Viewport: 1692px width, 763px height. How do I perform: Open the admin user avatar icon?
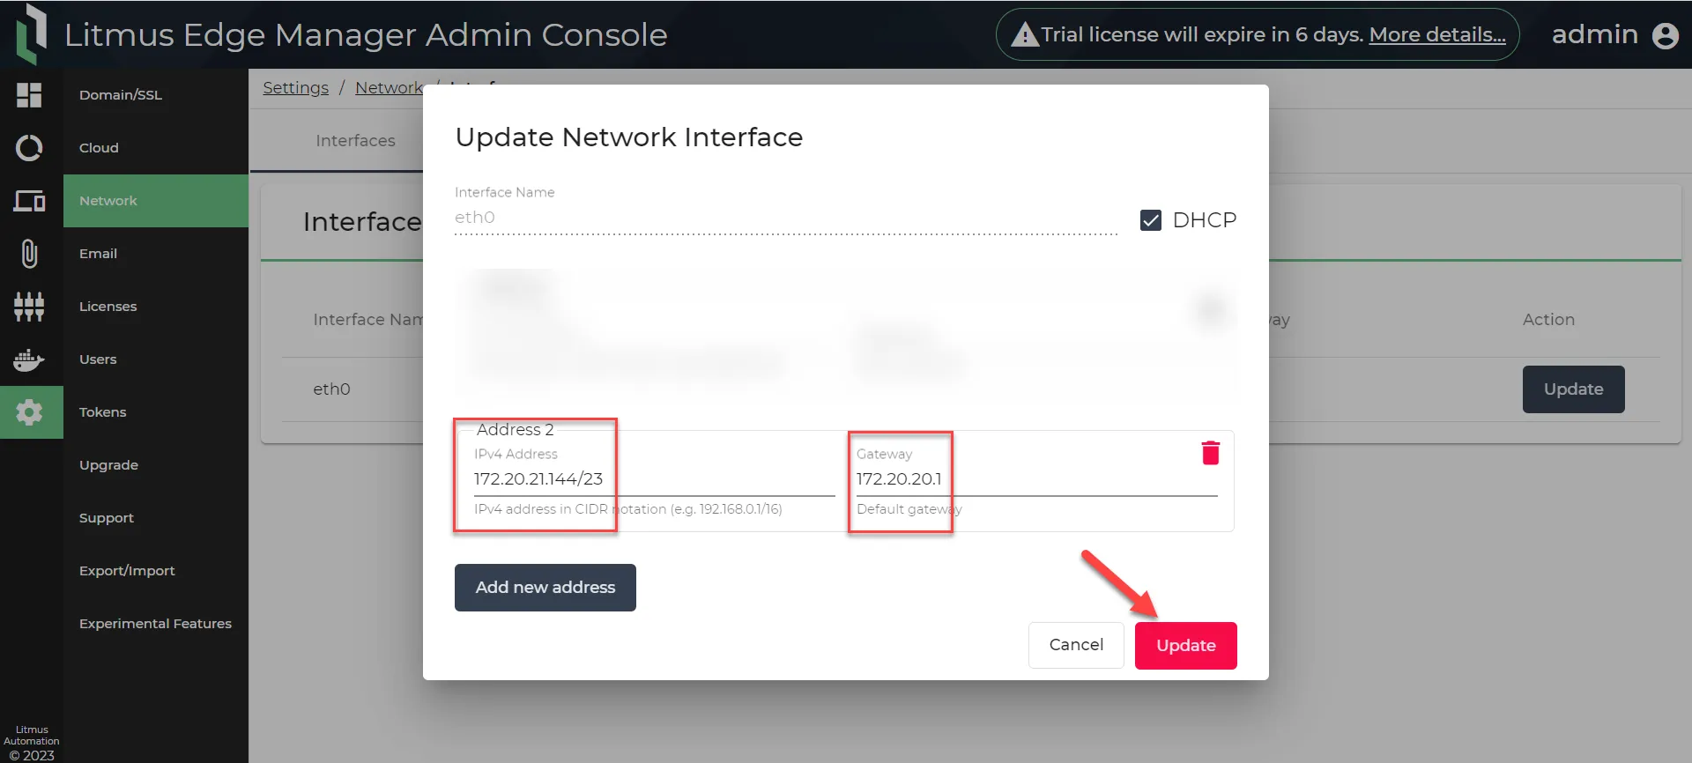click(x=1665, y=35)
